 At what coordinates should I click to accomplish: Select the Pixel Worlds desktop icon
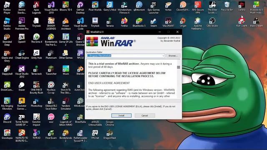95,6
